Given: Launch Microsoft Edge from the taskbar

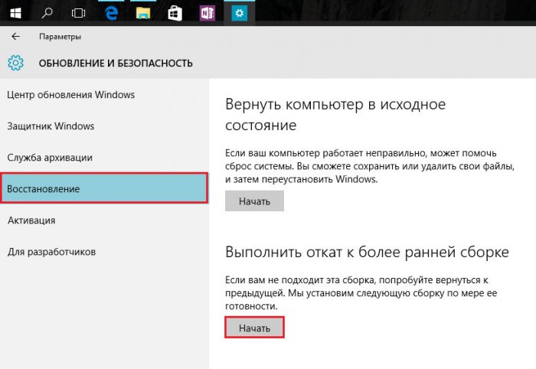Looking at the screenshot, I should (x=111, y=13).
